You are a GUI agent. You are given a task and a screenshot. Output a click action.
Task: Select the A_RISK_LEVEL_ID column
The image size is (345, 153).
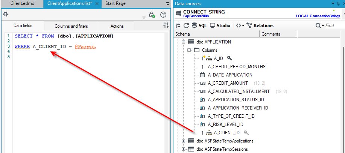coord(225,124)
